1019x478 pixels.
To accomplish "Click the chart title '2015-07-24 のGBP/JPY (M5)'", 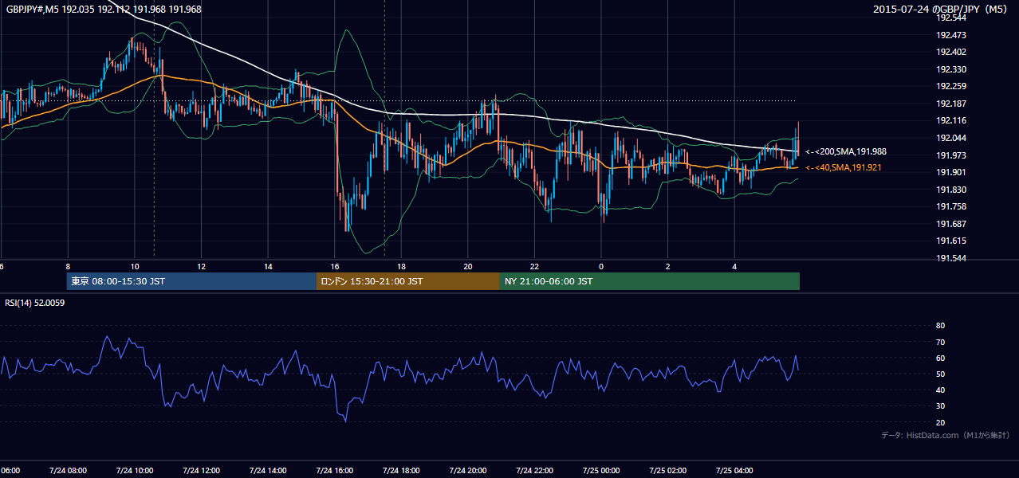I will [942, 9].
